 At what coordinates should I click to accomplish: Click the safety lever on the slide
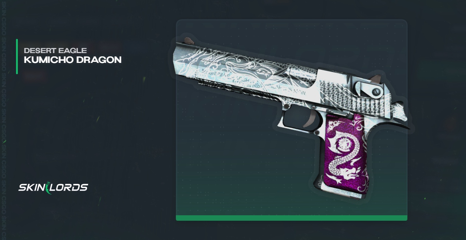368,90
